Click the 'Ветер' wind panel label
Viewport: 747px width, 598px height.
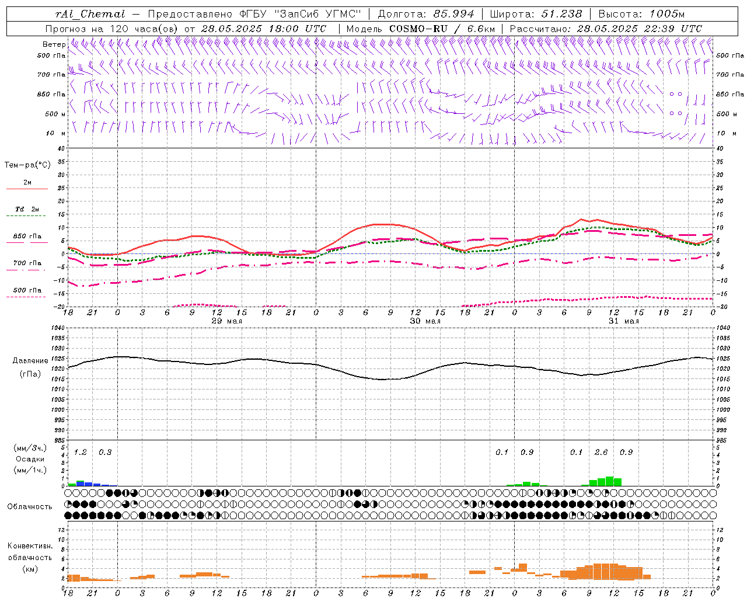[x=54, y=44]
